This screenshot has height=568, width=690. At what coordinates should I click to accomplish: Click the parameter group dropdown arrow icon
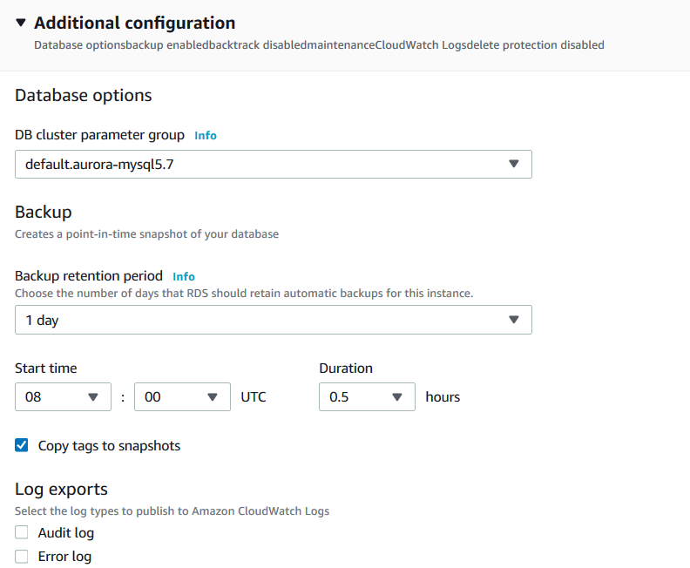(513, 164)
